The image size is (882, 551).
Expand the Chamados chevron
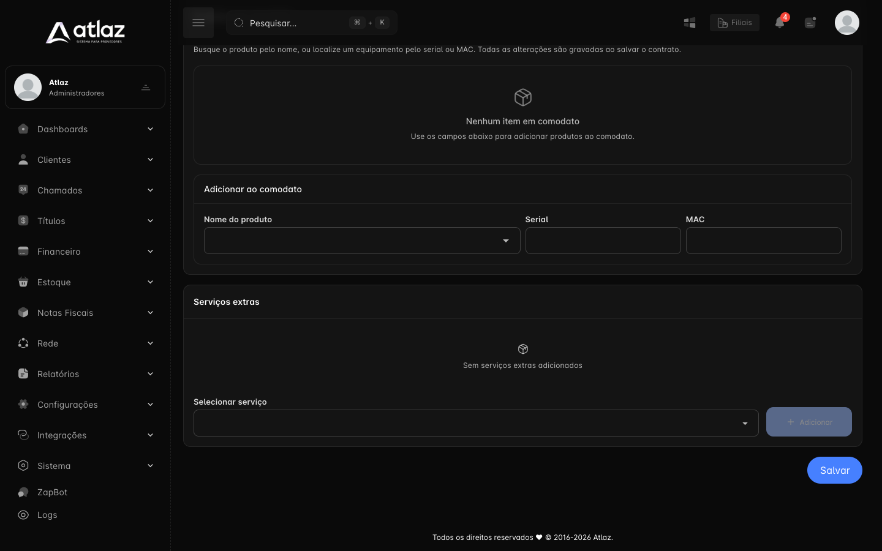pos(150,190)
